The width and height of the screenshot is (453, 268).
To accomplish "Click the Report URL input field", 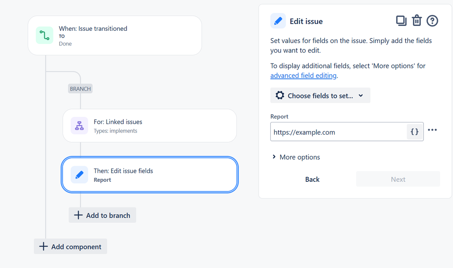I will coord(338,132).
